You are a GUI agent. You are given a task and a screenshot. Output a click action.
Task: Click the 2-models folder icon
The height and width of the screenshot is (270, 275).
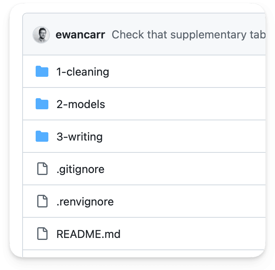(x=42, y=104)
